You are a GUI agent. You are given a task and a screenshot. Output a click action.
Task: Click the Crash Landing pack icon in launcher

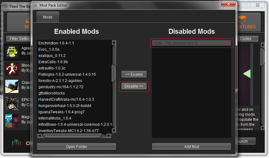pos(12,86)
